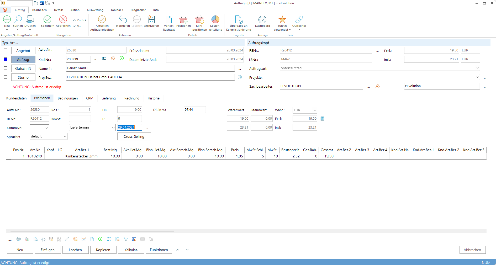Click the Kopieren button
496x265 pixels.
[103, 250]
